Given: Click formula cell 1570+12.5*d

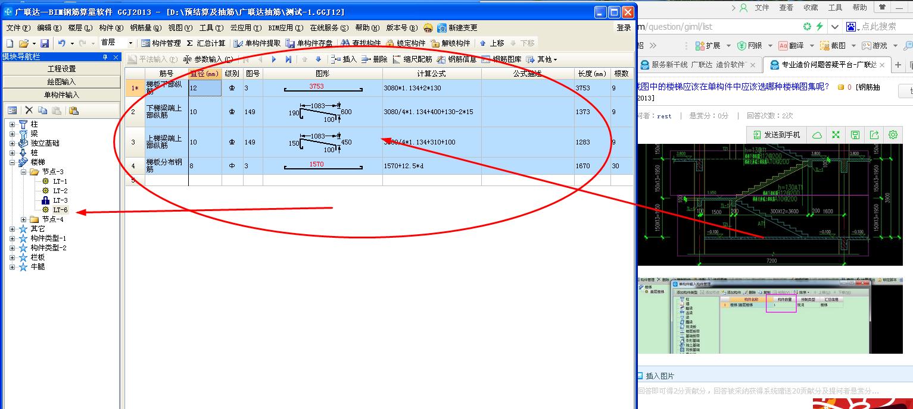Looking at the screenshot, I should [x=432, y=166].
